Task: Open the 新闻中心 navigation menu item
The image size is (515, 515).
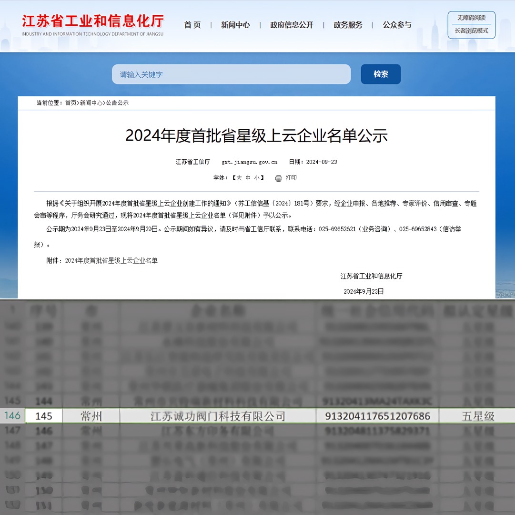Action: [x=235, y=25]
